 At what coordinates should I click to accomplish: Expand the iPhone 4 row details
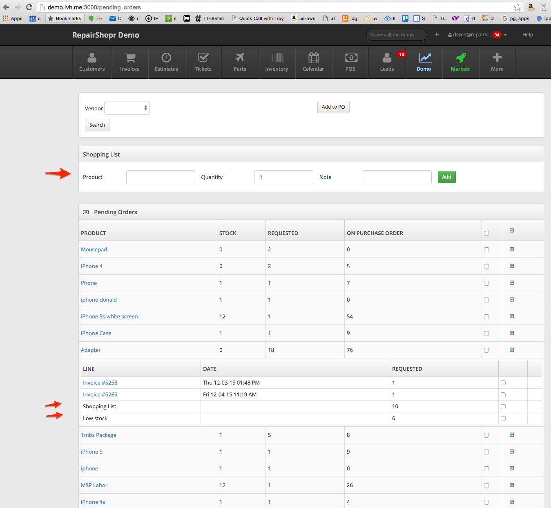pos(512,266)
